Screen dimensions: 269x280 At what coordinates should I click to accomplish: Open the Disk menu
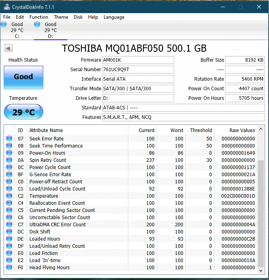78,17
